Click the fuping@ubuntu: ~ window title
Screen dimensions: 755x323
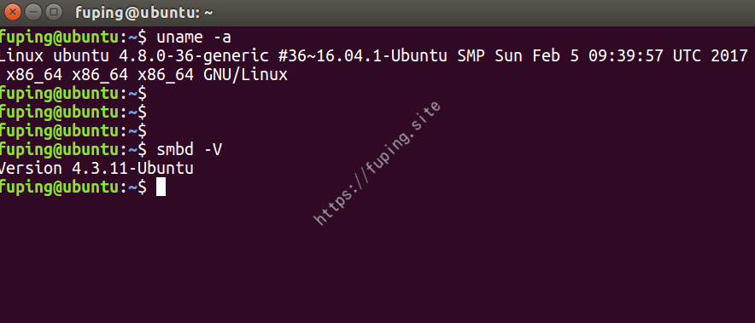pyautogui.click(x=144, y=13)
